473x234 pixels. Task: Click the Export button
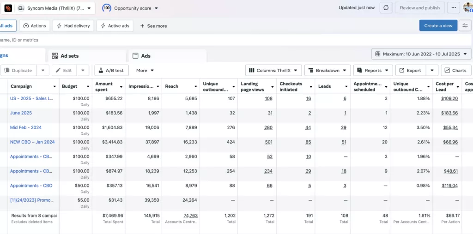pyautogui.click(x=410, y=71)
